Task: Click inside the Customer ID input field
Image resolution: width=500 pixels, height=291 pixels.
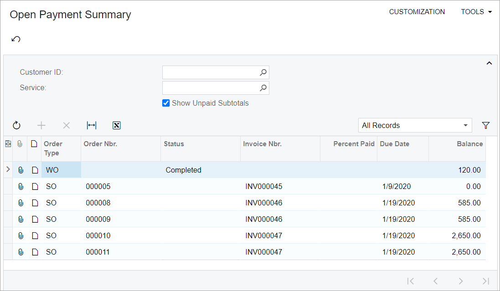Action: click(x=210, y=72)
